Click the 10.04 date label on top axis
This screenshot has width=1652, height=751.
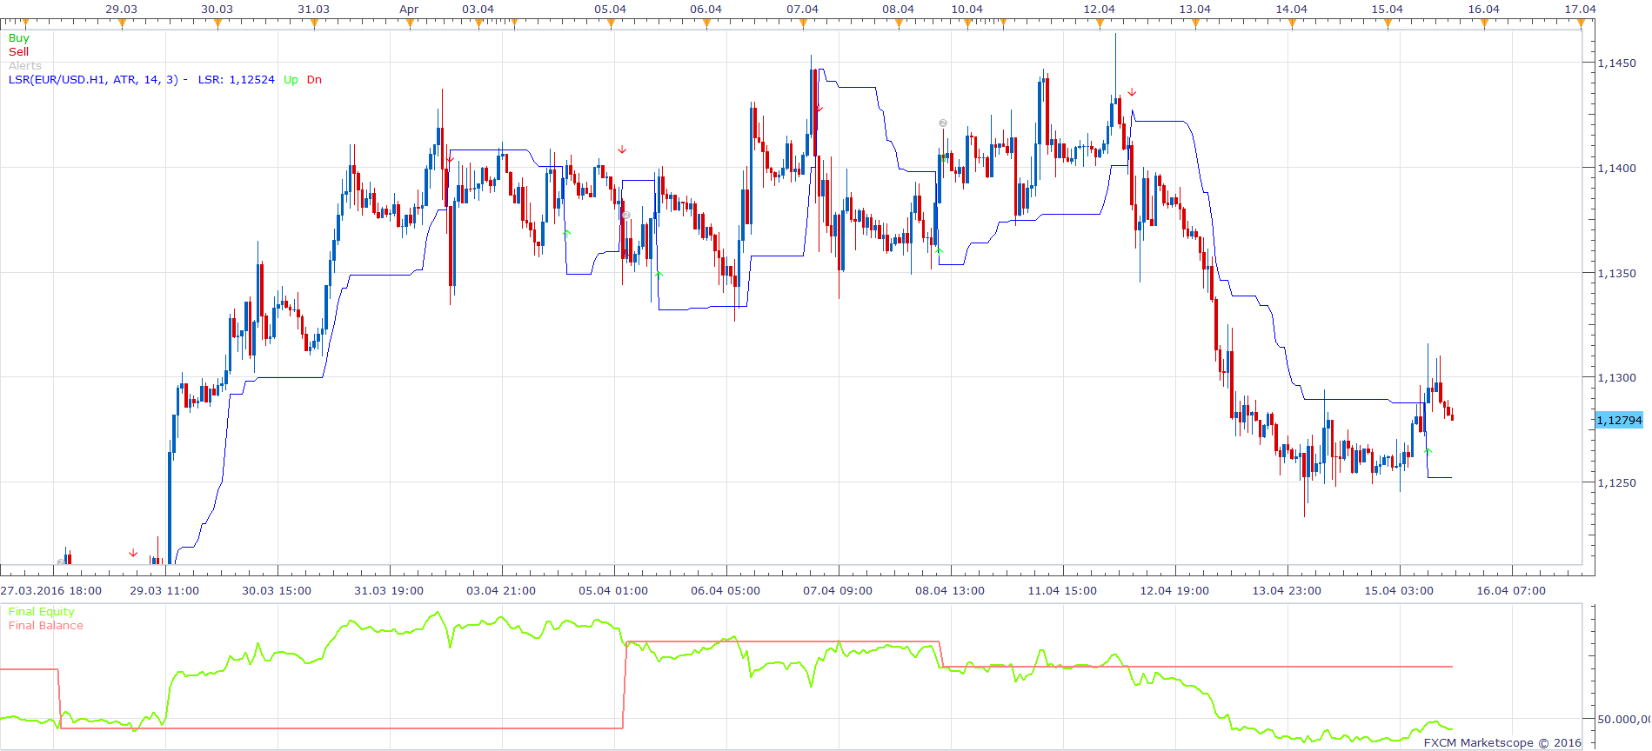click(x=966, y=10)
